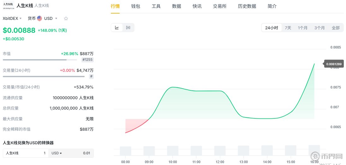Screen dimensions: 346x165
Task: Switch to candlestick chart view icon
Action: pyautogui.click(x=128, y=28)
